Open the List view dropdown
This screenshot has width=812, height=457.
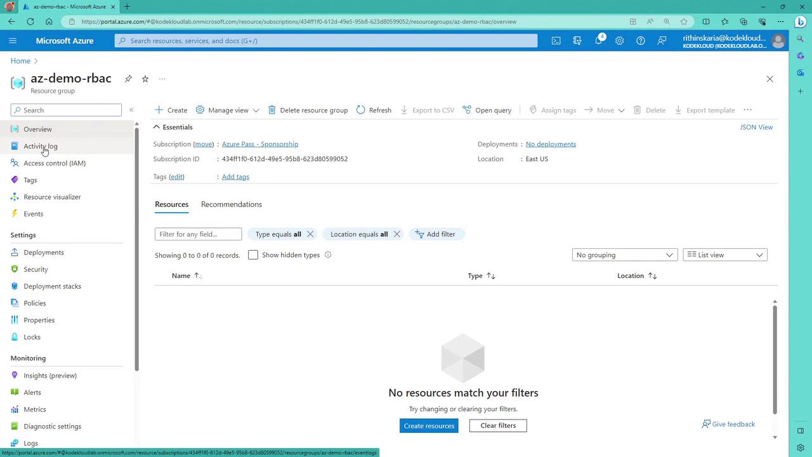click(725, 255)
